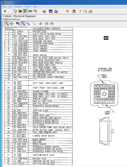Viewport: 127px width, 167px height.
Task: Open the Help menu
Action: point(35,7)
